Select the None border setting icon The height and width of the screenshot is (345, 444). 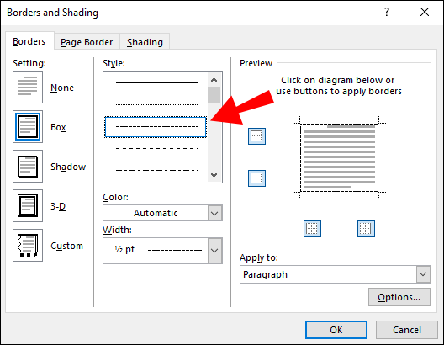(x=28, y=87)
